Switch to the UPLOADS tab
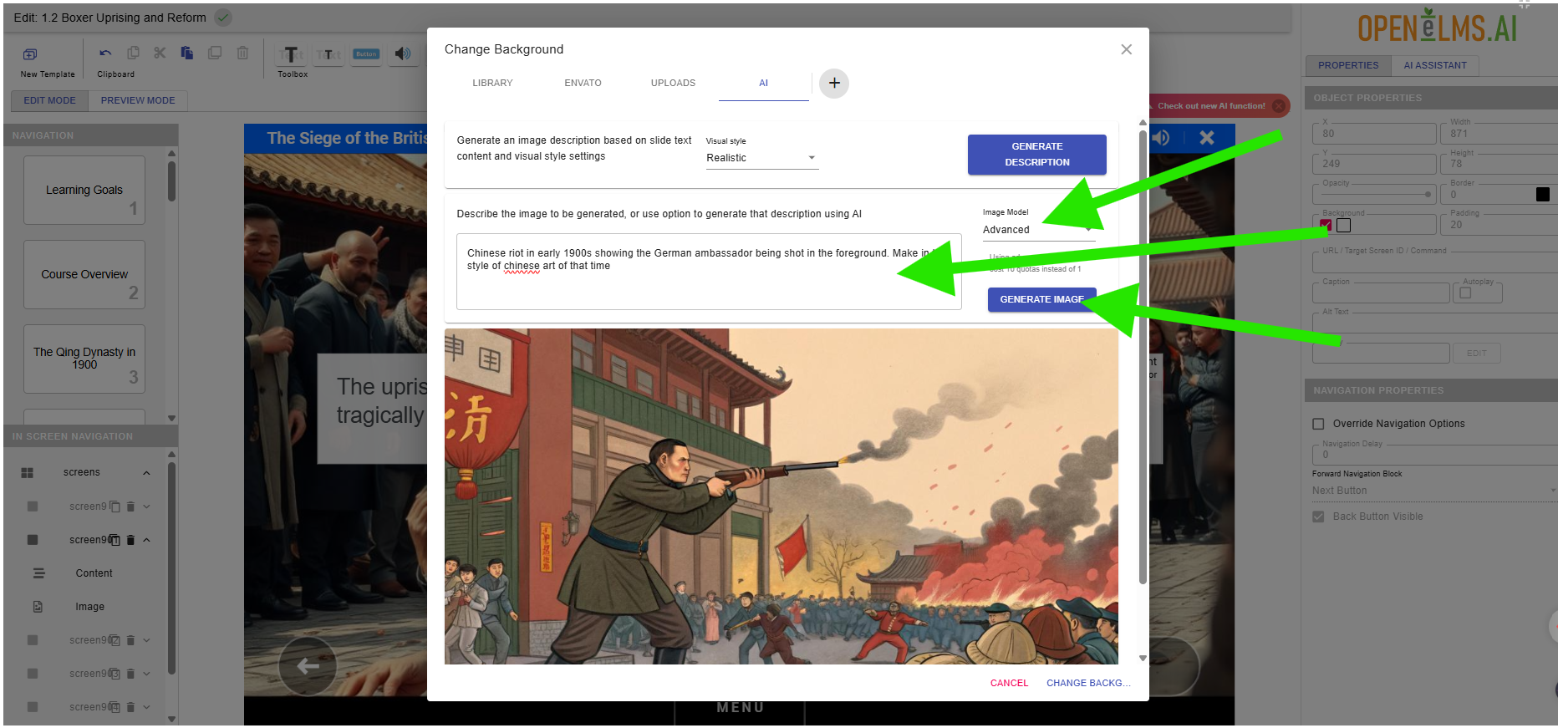 673,83
